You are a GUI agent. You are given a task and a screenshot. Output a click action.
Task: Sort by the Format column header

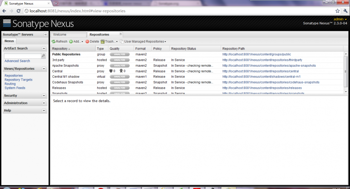tap(143, 49)
